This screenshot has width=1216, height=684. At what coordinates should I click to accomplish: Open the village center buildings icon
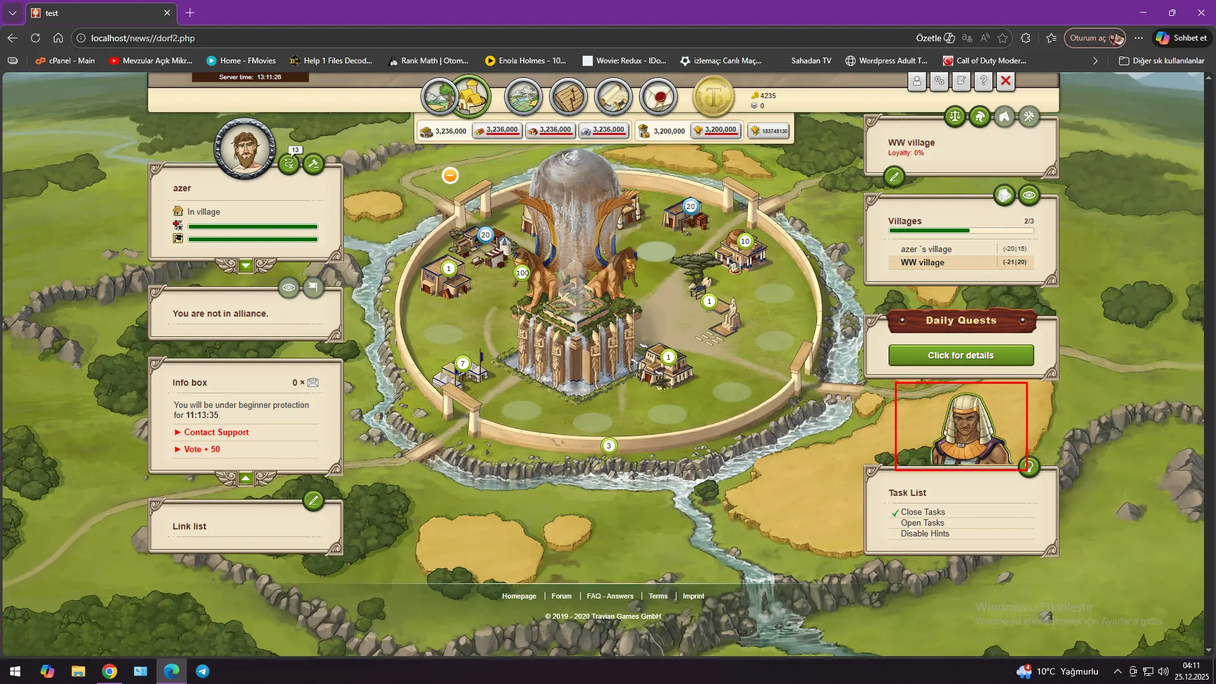tap(471, 96)
